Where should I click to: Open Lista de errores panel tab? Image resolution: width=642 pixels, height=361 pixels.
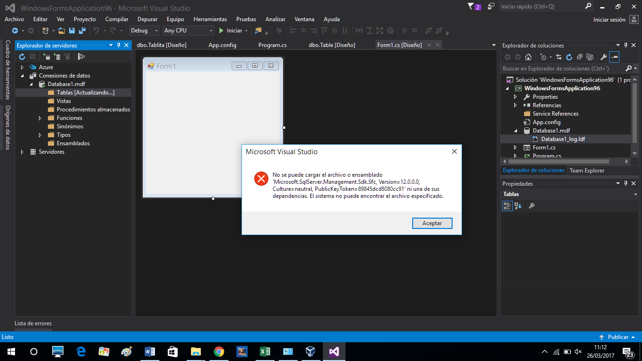pos(33,323)
